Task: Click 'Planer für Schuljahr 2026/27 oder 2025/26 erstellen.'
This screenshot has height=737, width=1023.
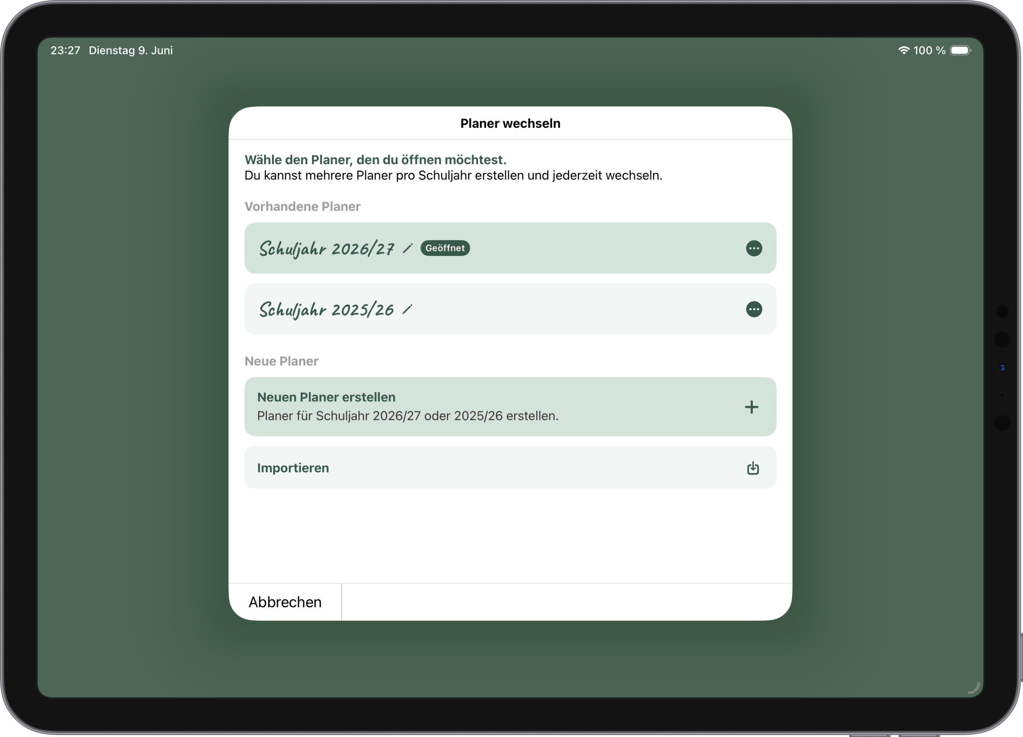Action: coord(408,416)
